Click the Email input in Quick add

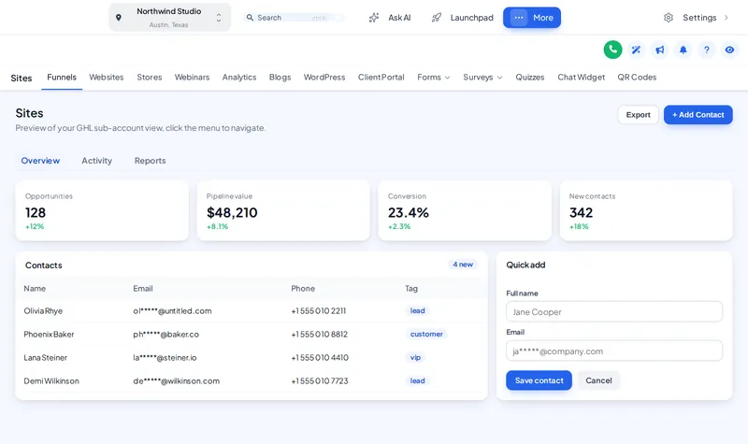coord(614,351)
